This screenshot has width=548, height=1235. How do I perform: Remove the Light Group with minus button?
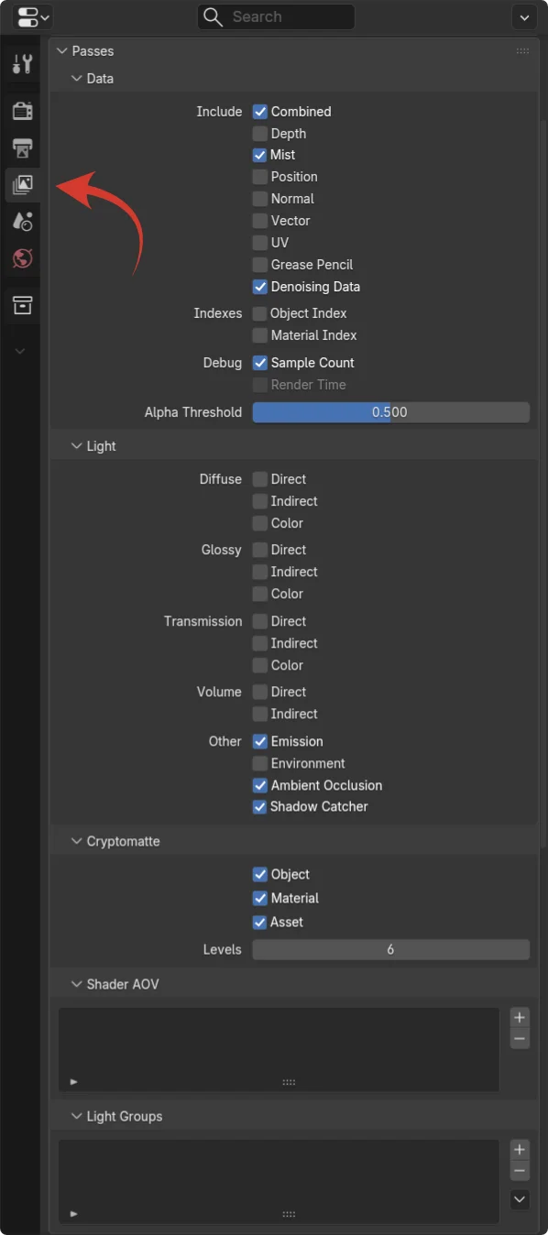click(520, 1171)
